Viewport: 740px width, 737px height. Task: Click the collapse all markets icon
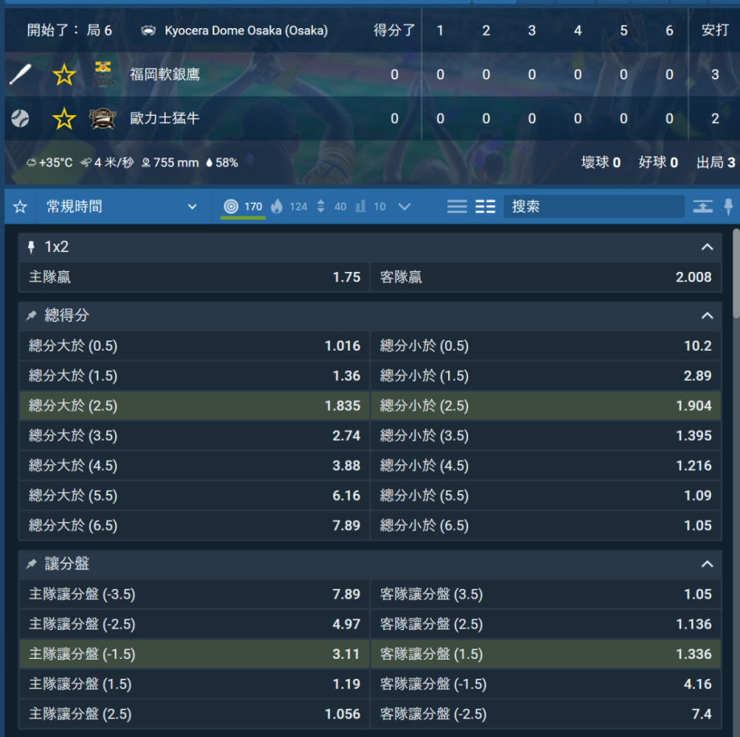point(702,206)
